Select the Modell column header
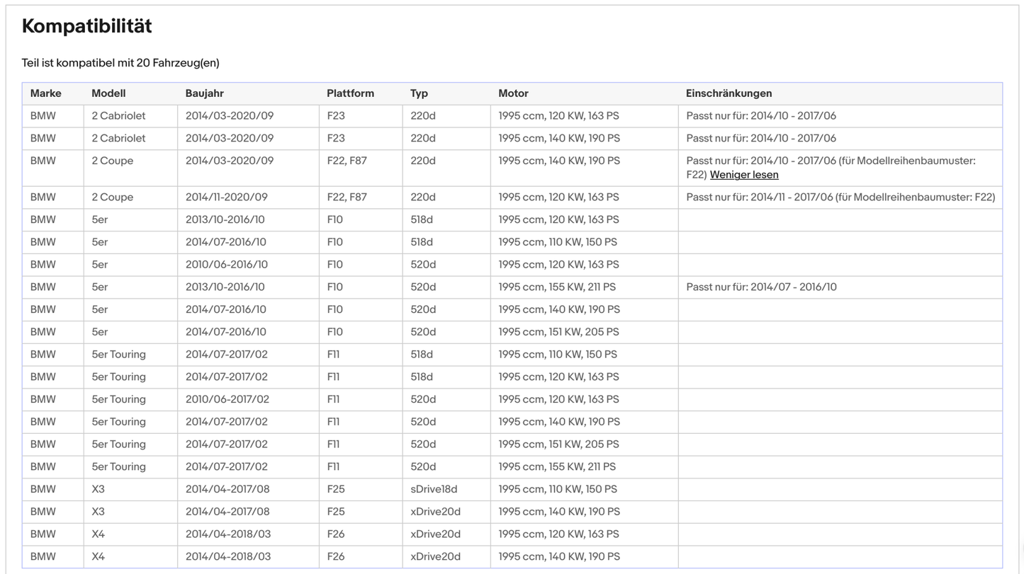The width and height of the screenshot is (1024, 574). 108,93
